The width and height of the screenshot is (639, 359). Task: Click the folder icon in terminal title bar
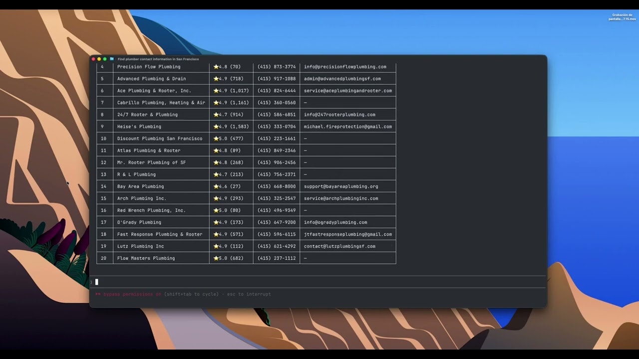(112, 59)
